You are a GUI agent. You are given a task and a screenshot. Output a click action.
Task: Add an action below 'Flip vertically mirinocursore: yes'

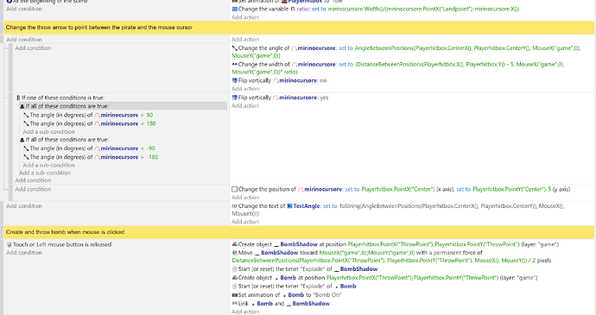[x=245, y=106]
